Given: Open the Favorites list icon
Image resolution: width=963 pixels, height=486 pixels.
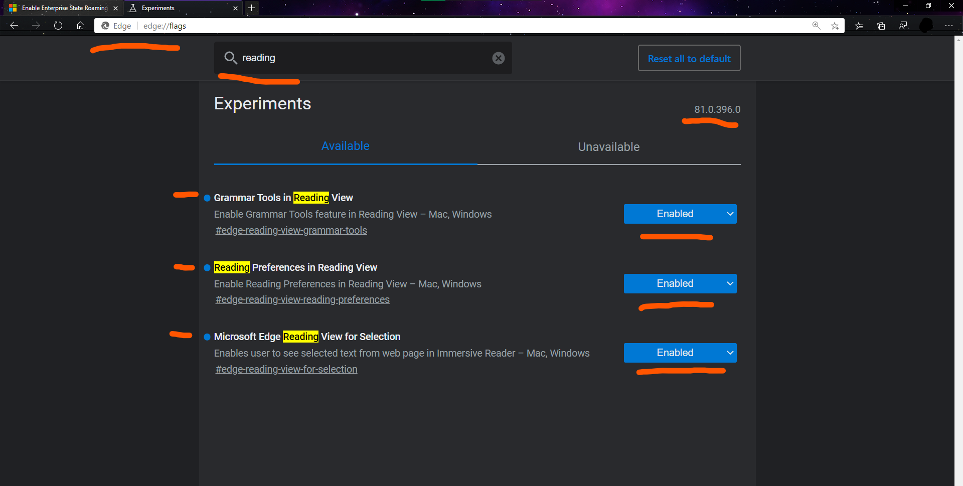Looking at the screenshot, I should coord(859,26).
